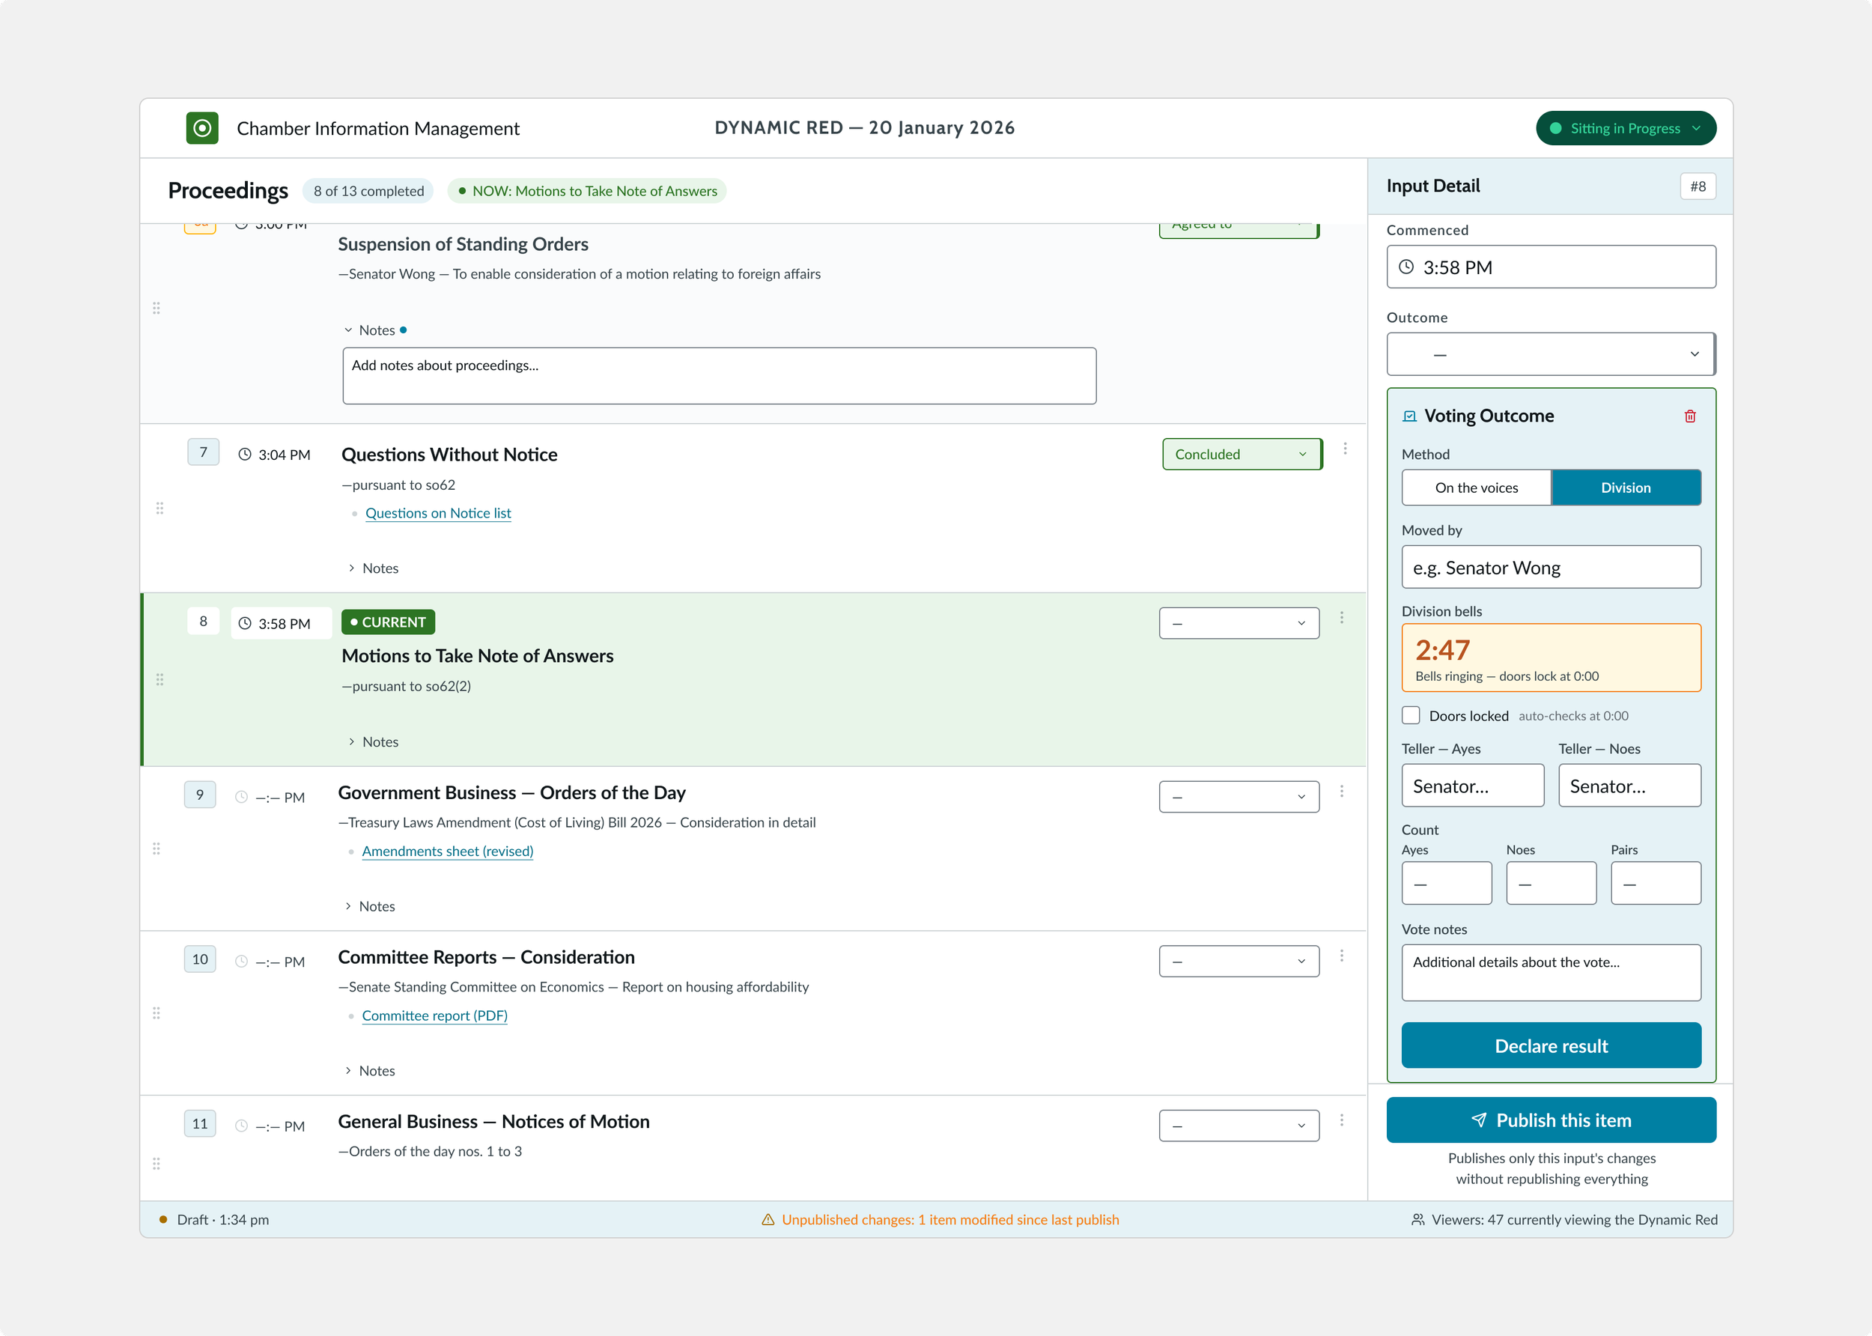
Task: Grab drag handle of Suspension of Standing Orders
Action: (x=156, y=308)
